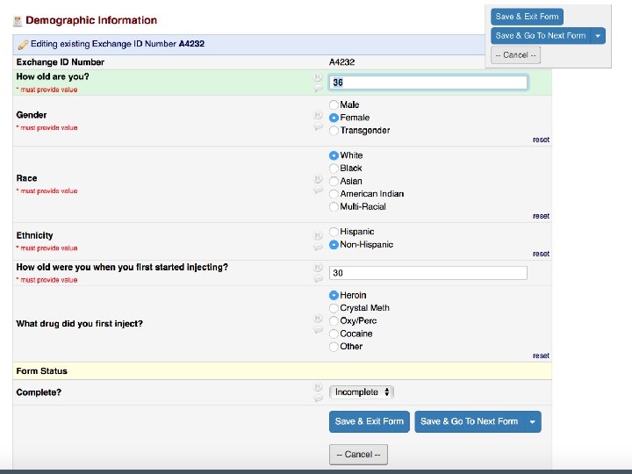The image size is (632, 474).
Task: Click the bottom Save & Exit Form button
Action: [x=369, y=421]
